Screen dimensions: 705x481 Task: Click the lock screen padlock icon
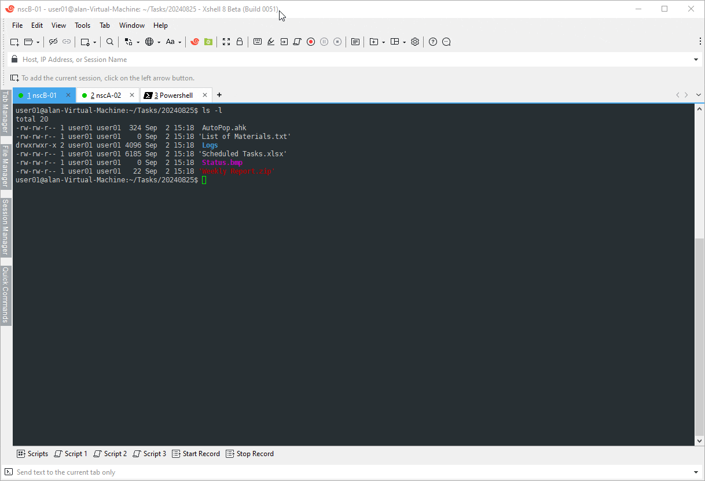pos(240,42)
